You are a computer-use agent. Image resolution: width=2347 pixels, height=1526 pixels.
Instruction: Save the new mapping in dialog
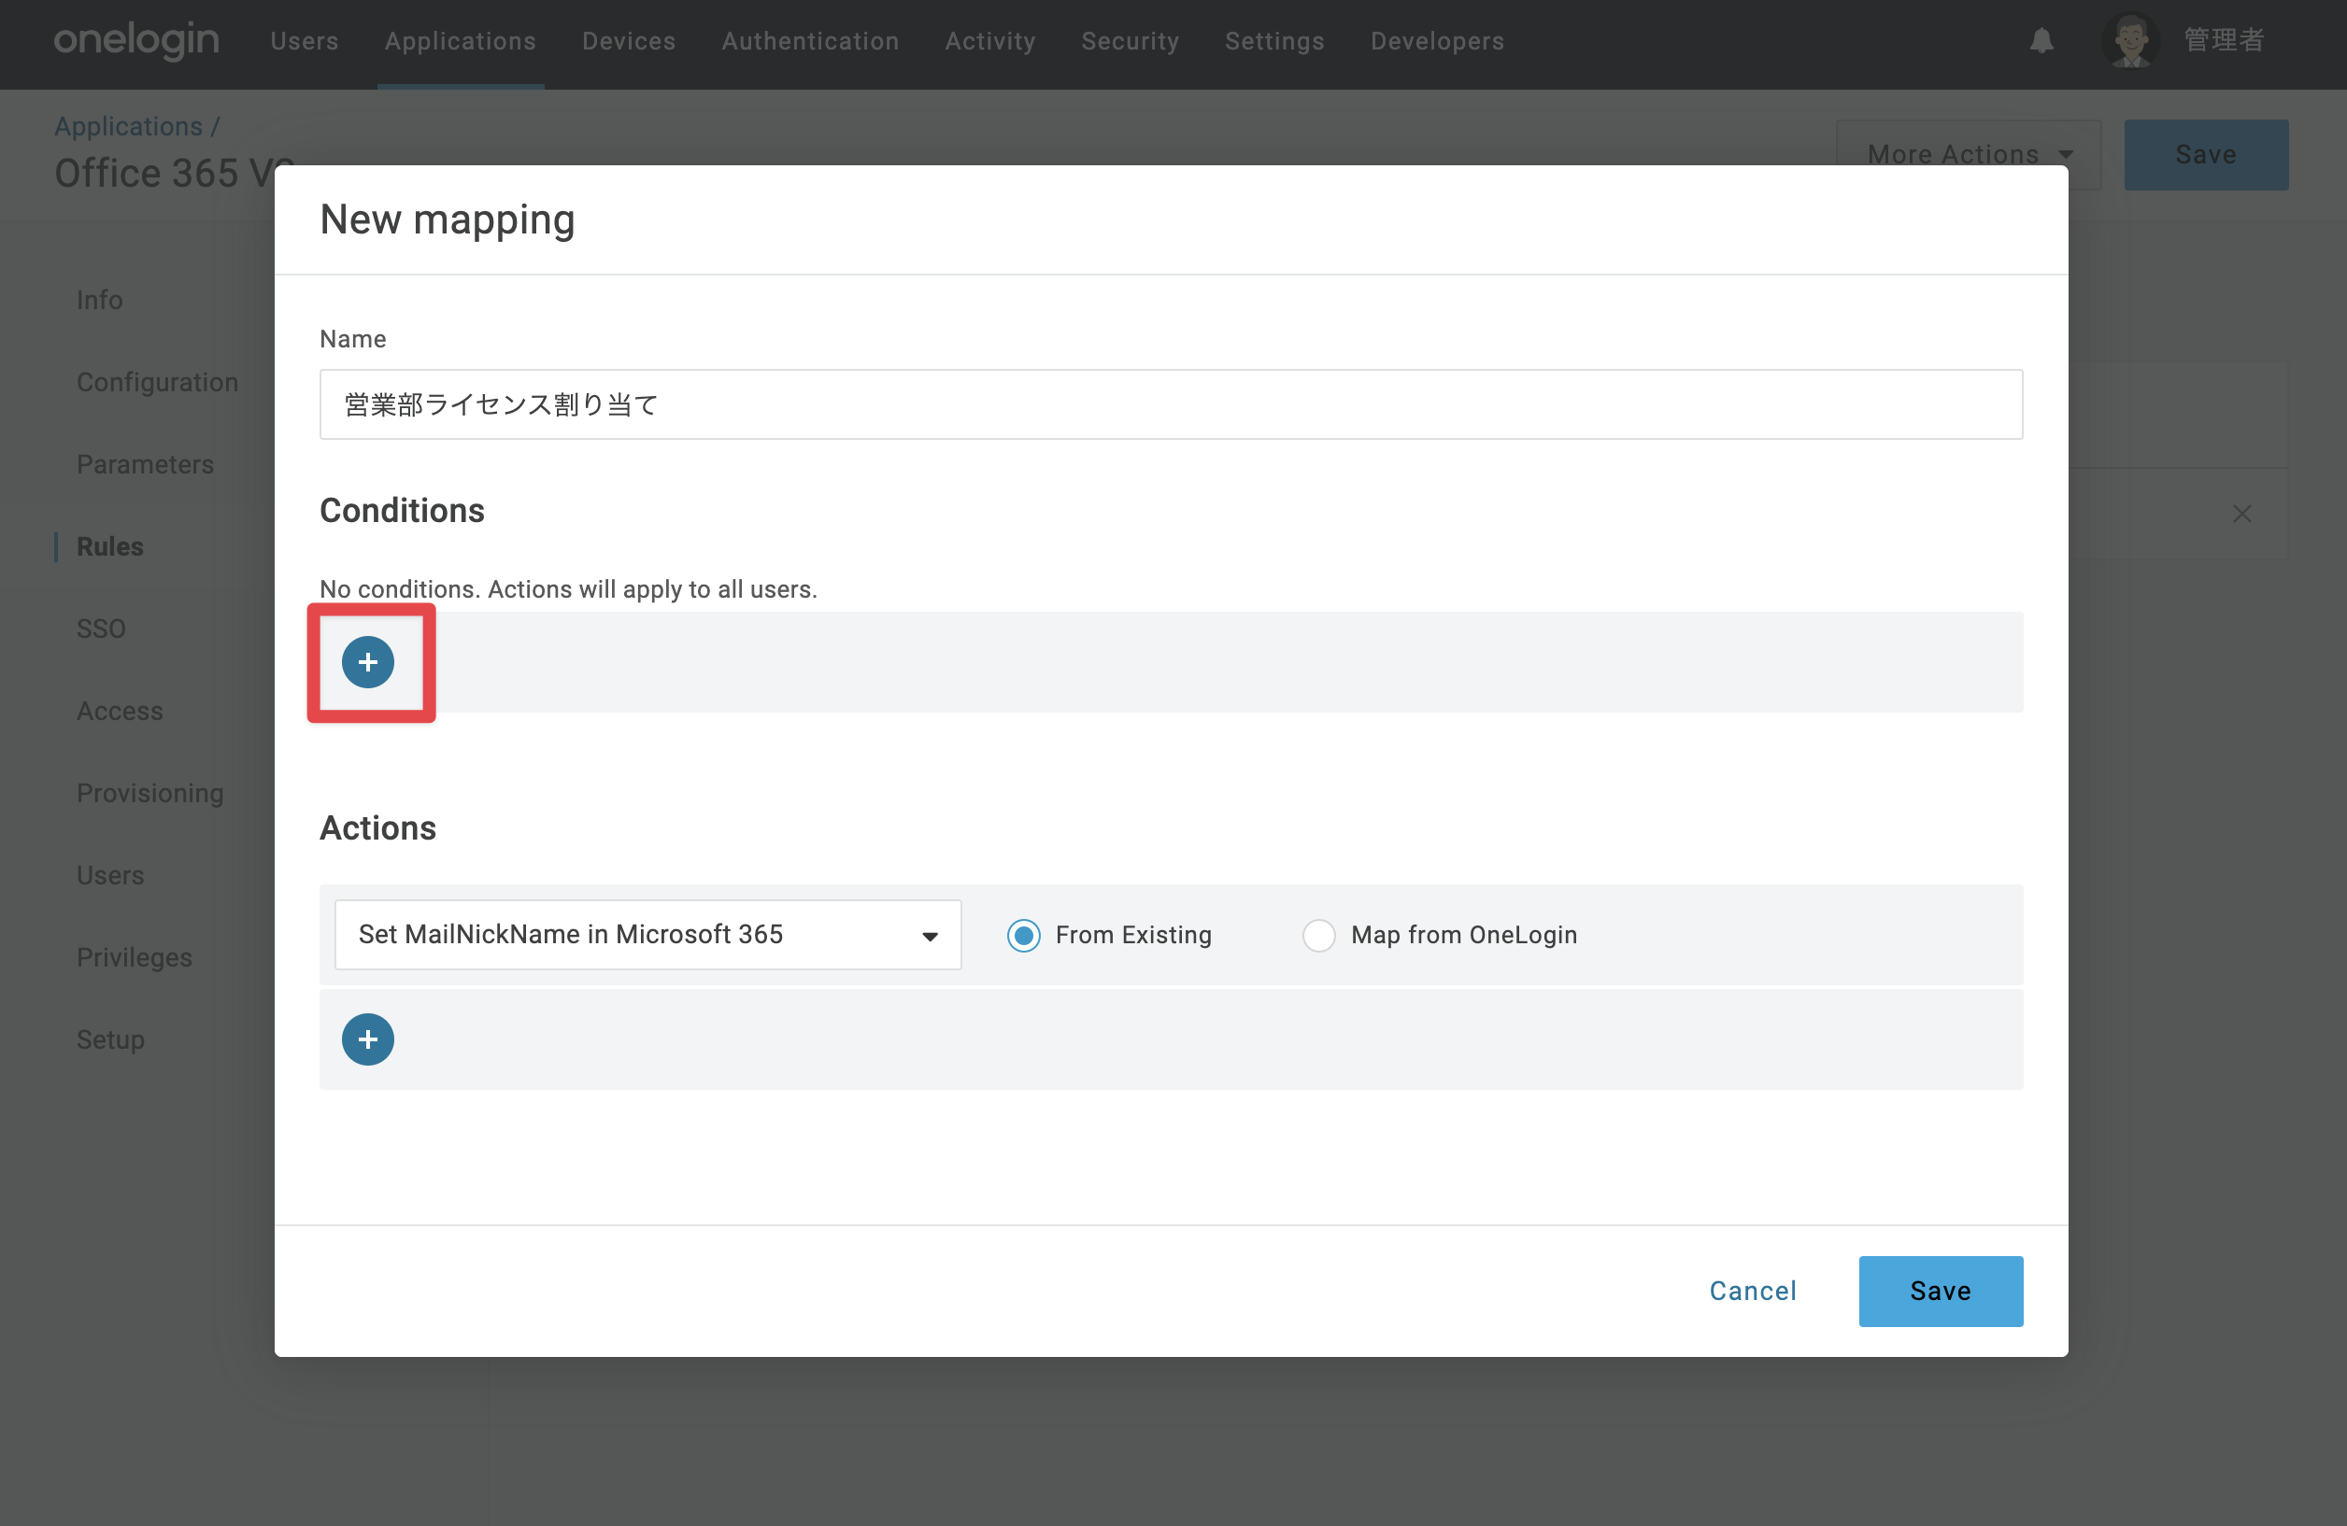click(x=1941, y=1291)
